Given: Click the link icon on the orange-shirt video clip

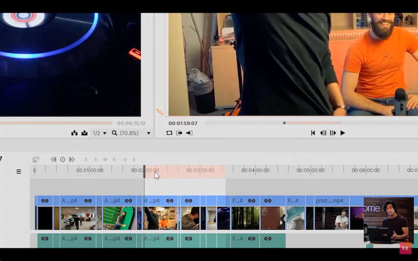Looking at the screenshot, I should pos(170,200).
